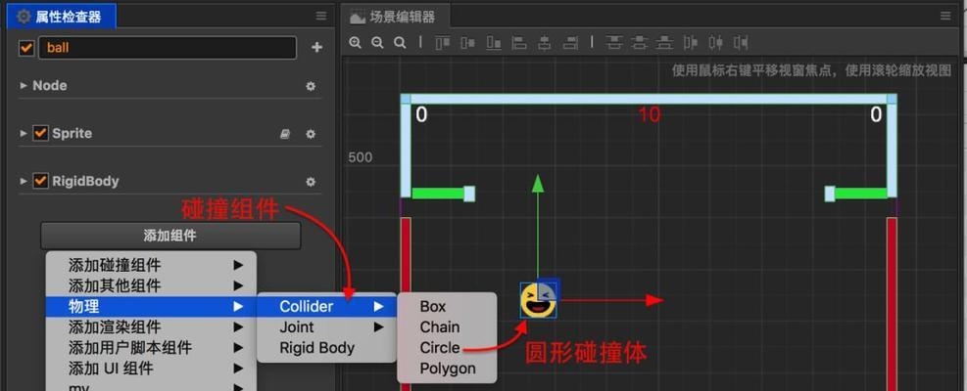Disable the Sprite component checkbox
This screenshot has height=391, width=967.
coord(40,133)
